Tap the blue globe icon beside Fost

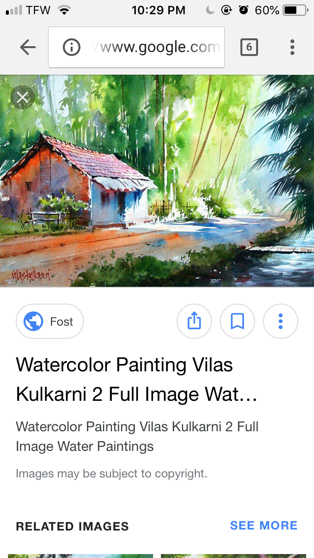(x=33, y=321)
